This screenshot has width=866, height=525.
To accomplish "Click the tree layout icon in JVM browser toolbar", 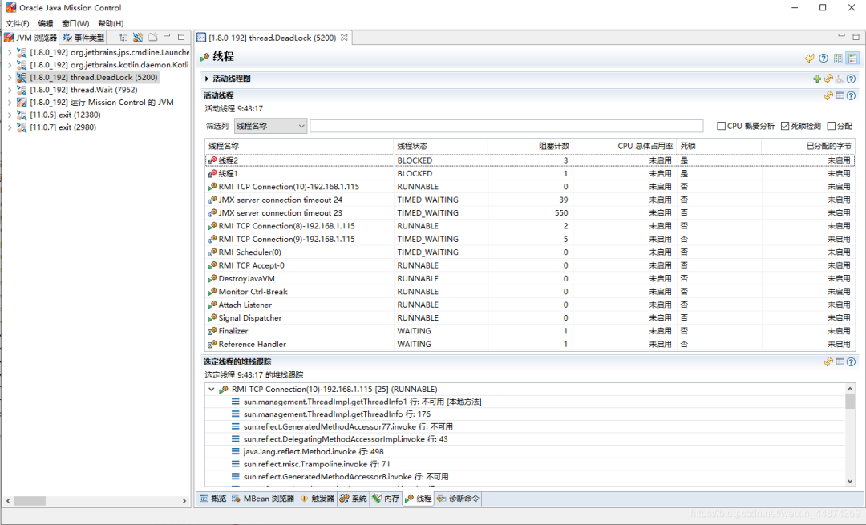I will 123,38.
